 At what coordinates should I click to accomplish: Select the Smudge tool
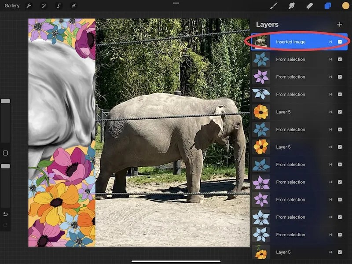[x=291, y=6]
